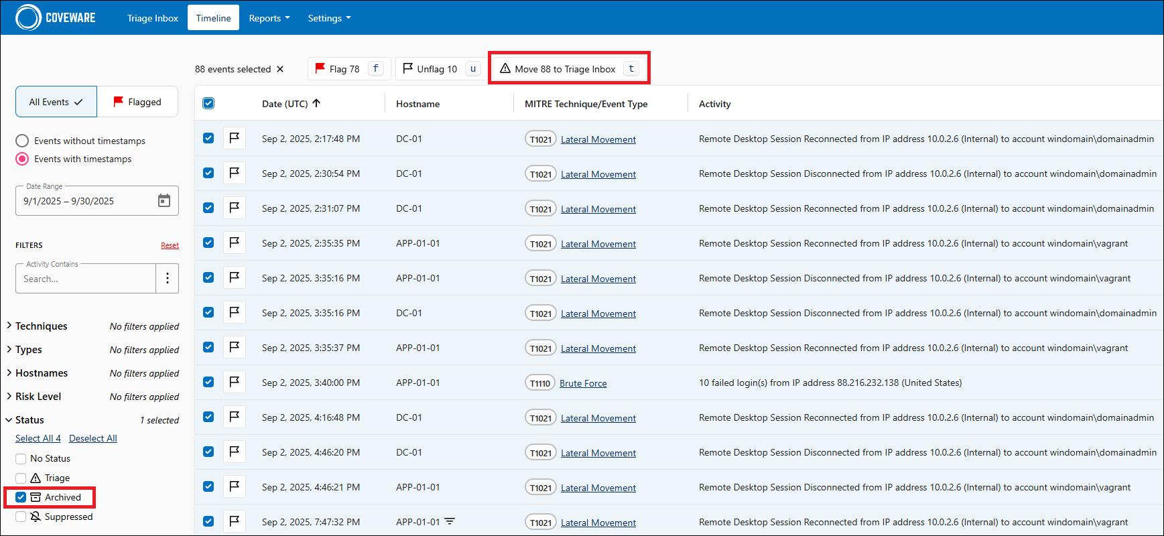
Task: Flag the 2:31:07 PM event row
Action: pos(235,208)
